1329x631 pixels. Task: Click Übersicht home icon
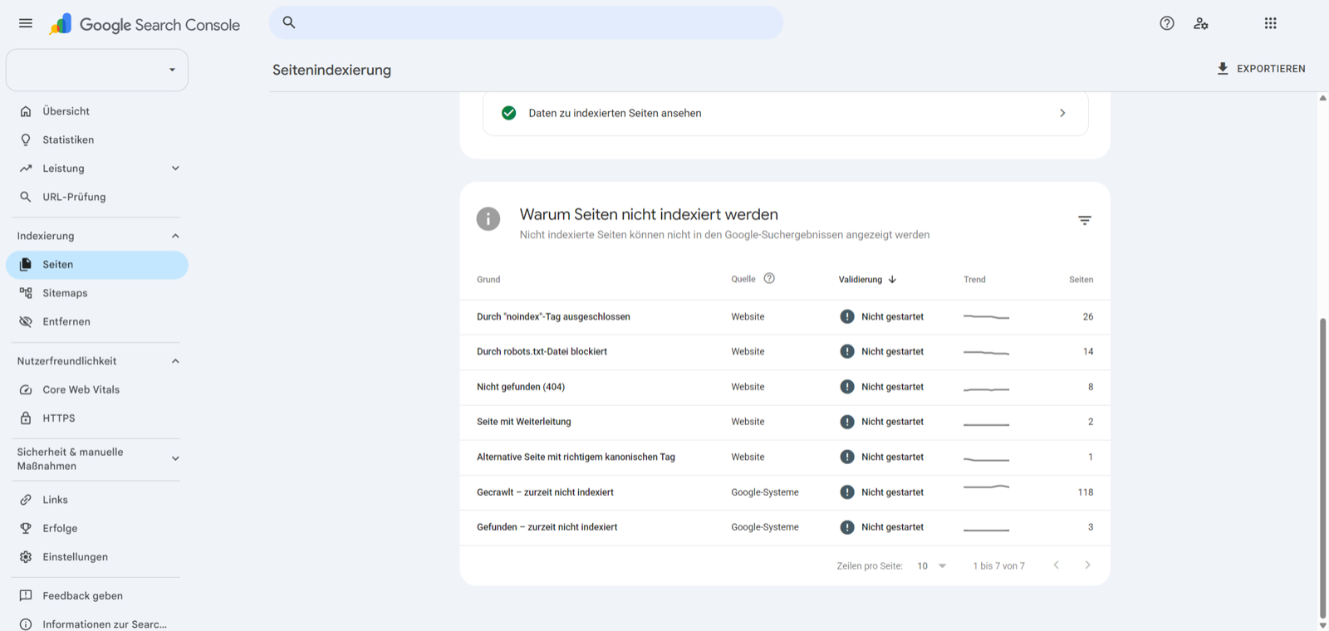pos(26,111)
